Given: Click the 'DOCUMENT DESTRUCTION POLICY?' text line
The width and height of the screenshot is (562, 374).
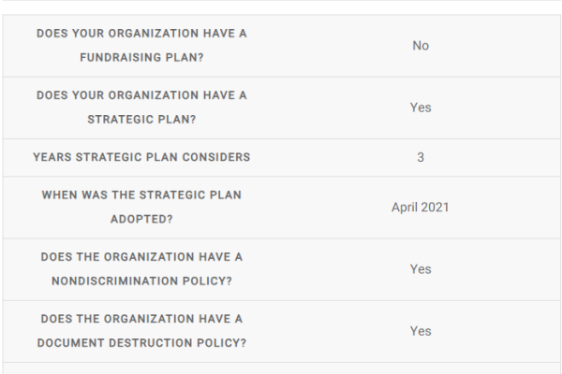Looking at the screenshot, I should pyautogui.click(x=141, y=343).
